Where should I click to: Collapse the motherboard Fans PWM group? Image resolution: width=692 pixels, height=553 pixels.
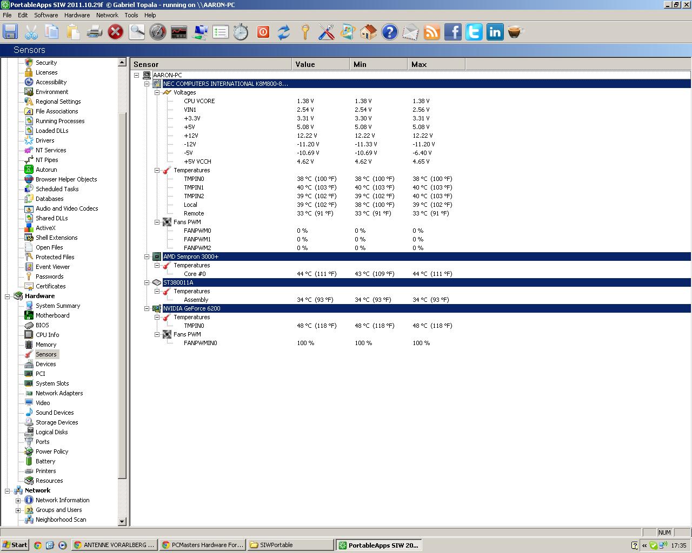pos(157,222)
